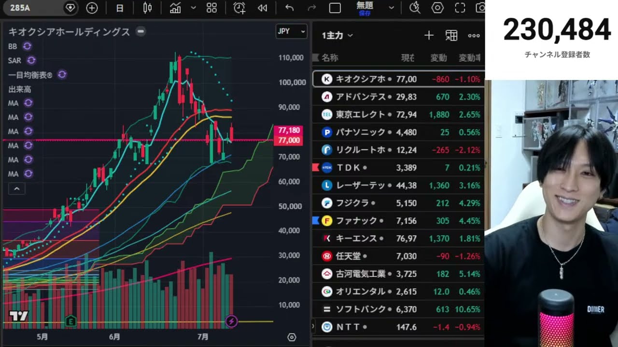Select the 出来高 volume indicator label

[20, 89]
